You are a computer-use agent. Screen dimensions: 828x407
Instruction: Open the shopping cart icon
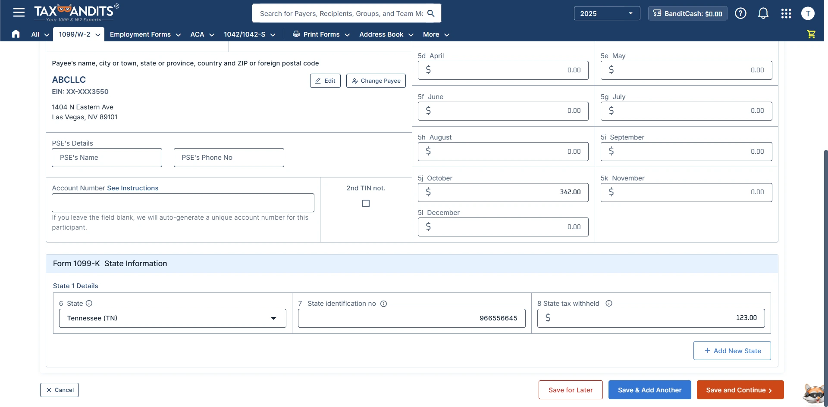(811, 34)
